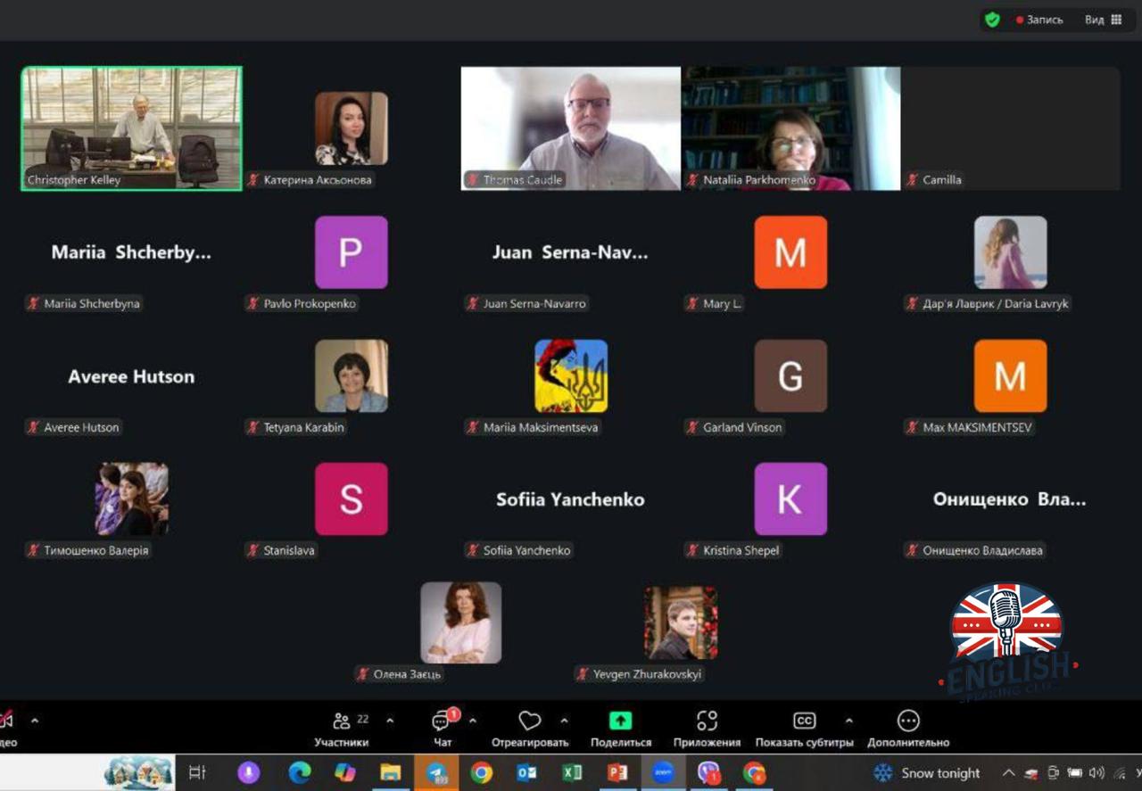Open Google Chrome from the taskbar
Image resolution: width=1142 pixels, height=791 pixels.
(482, 772)
